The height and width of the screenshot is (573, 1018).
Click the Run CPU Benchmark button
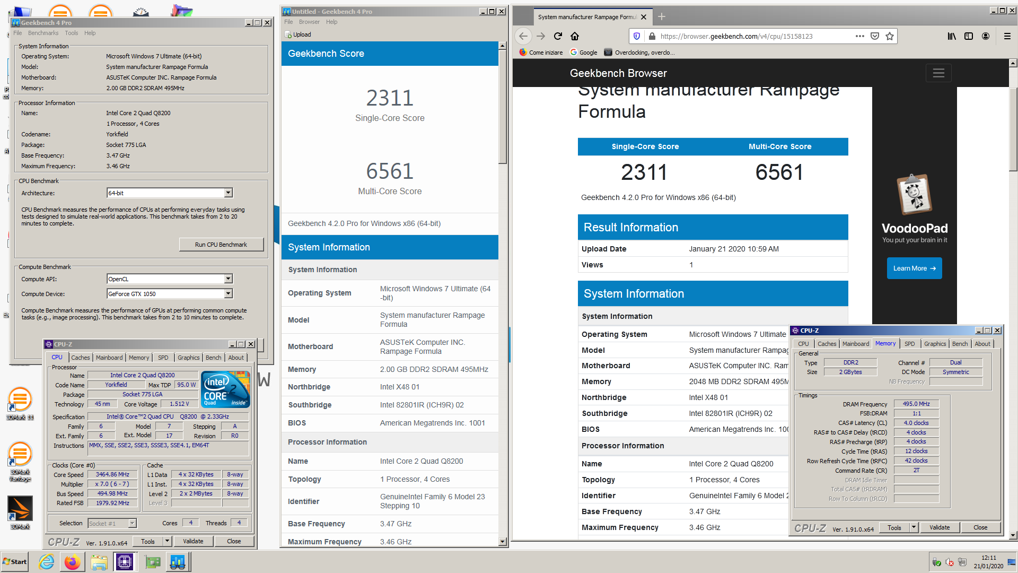(x=221, y=245)
